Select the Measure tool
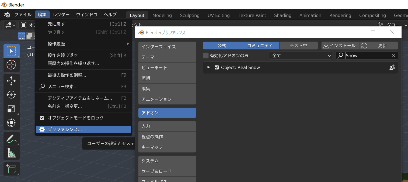This screenshot has height=182, width=408. pos(11,153)
